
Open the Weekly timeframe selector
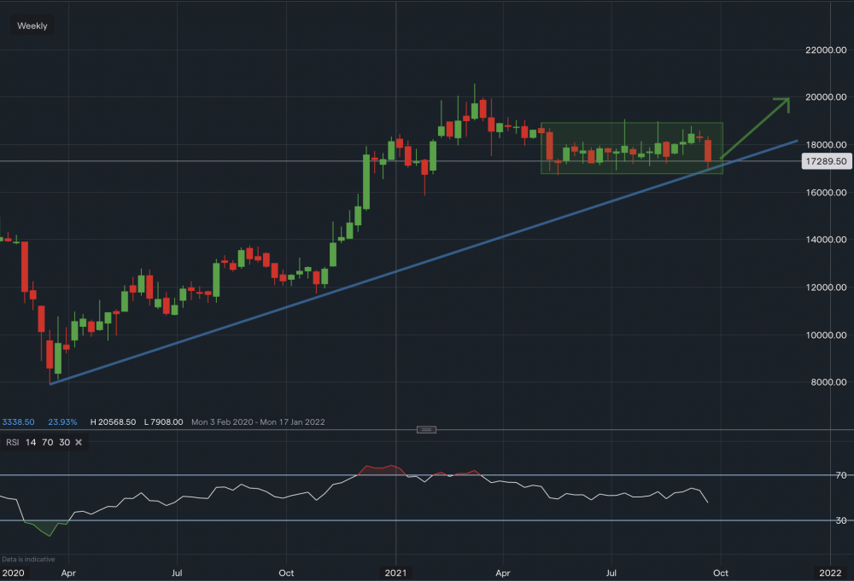(32, 26)
